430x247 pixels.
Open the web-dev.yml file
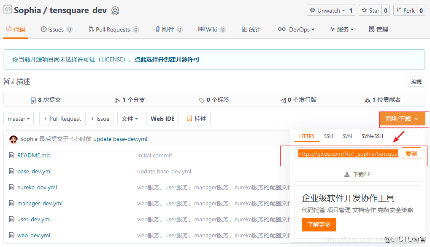pos(34,235)
